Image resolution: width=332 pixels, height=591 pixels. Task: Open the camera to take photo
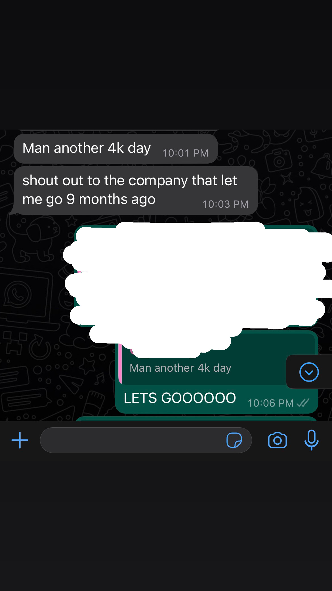pos(277,440)
